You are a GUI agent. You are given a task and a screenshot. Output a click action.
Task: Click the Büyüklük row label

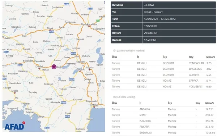pyautogui.click(x=118, y=5)
